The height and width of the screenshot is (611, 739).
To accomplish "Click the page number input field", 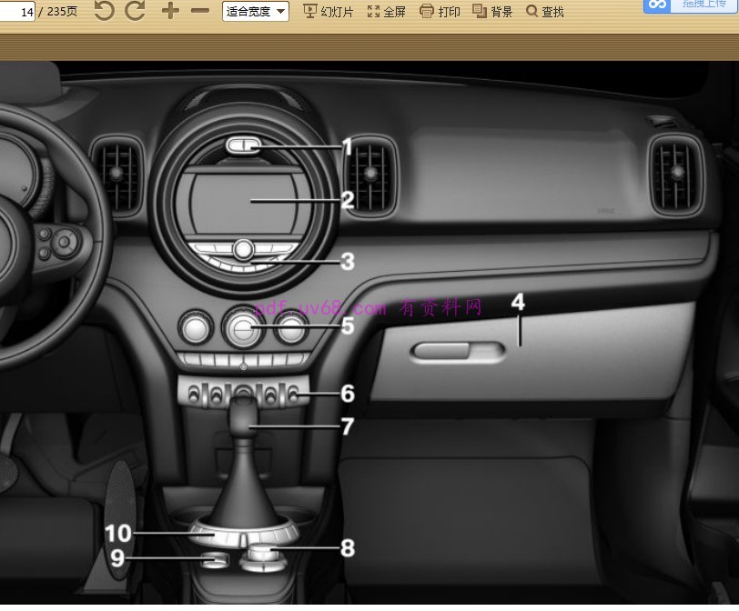I will (x=17, y=11).
